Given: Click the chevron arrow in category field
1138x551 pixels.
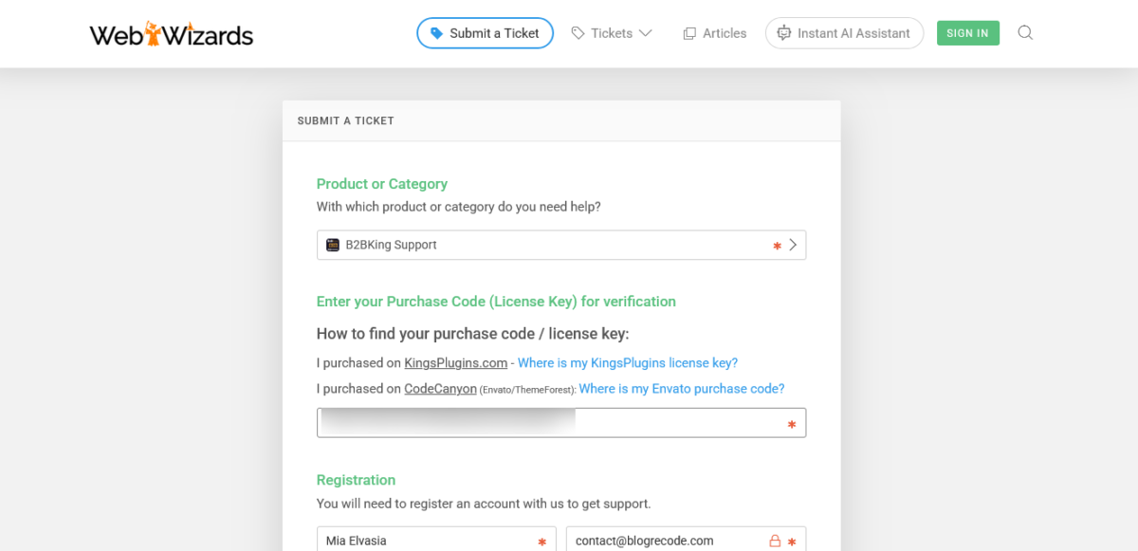Looking at the screenshot, I should 794,245.
